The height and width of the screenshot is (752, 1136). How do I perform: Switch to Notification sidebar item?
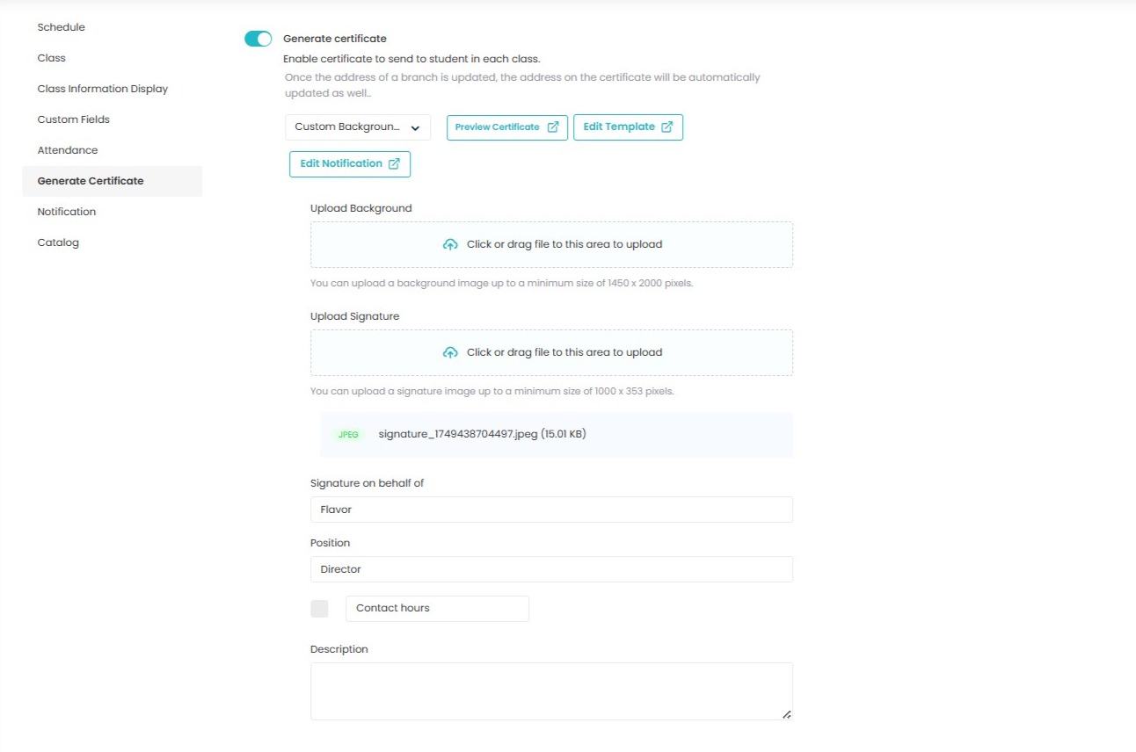[67, 212]
